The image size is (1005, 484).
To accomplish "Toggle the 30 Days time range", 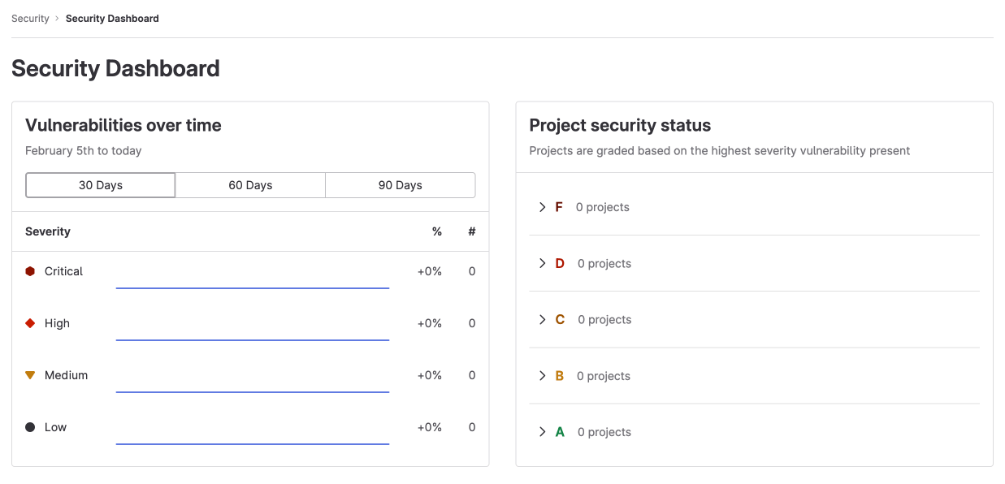I will click(100, 185).
